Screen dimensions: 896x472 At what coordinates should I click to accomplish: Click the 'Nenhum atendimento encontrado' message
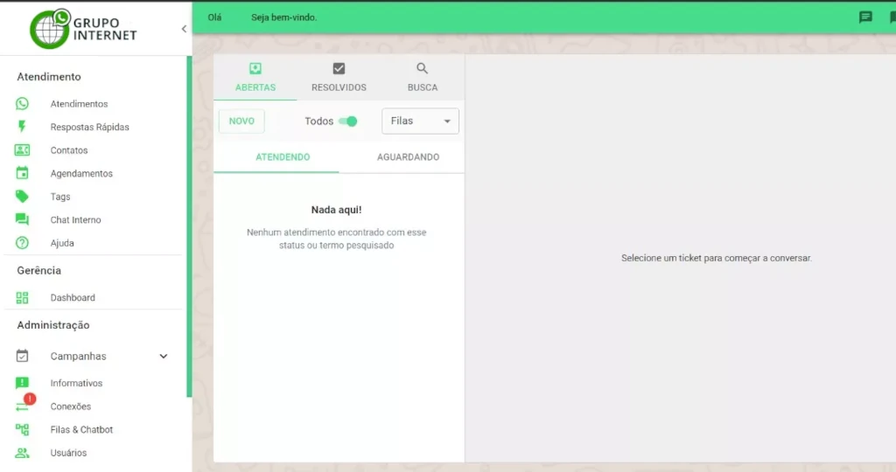pyautogui.click(x=336, y=239)
